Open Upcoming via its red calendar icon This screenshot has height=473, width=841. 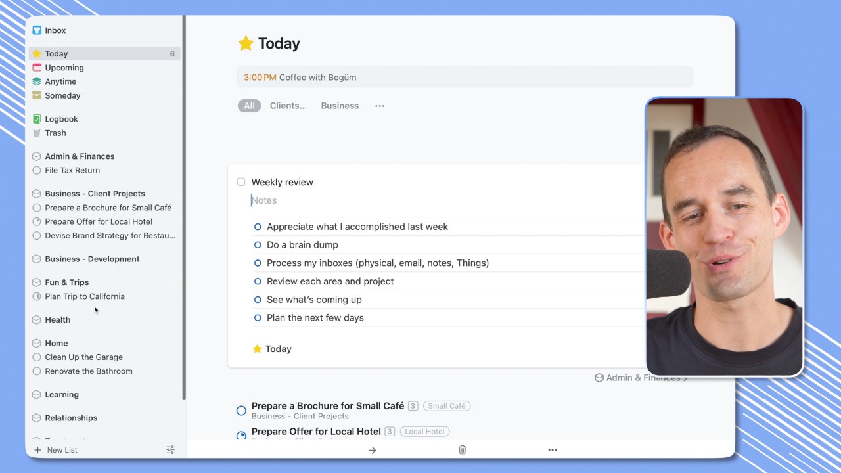[37, 68]
